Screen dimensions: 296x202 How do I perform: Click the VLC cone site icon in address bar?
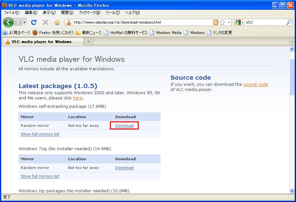click(x=69, y=22)
